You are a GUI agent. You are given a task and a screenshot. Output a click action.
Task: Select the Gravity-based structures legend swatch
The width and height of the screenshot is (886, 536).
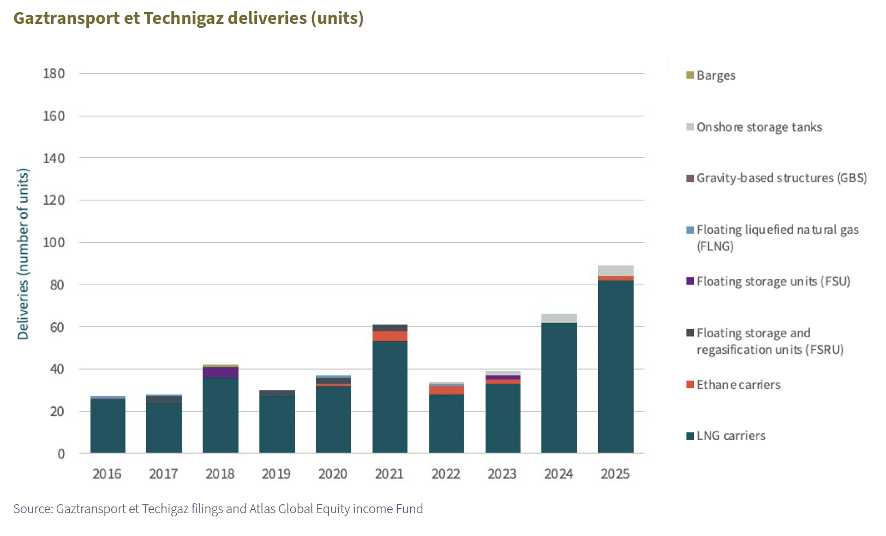tap(690, 178)
